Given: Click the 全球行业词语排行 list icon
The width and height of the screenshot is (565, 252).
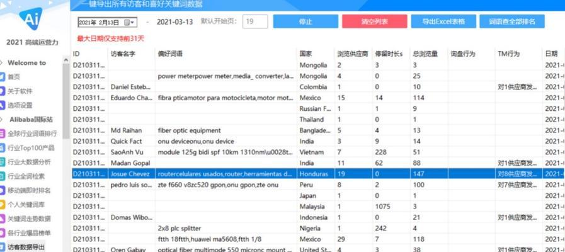Looking at the screenshot, I should pyautogui.click(x=2, y=134).
